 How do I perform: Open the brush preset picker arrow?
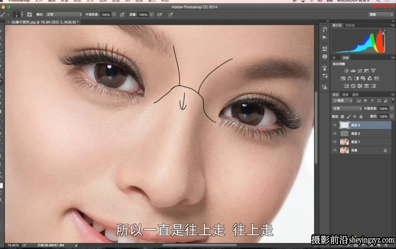(x=22, y=14)
